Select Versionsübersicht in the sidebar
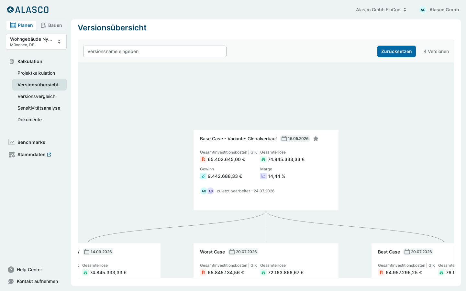This screenshot has width=466, height=291. coord(39,85)
